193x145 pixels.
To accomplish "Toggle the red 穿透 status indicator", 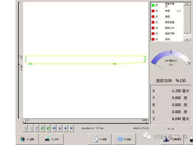I will (x=153, y=11).
